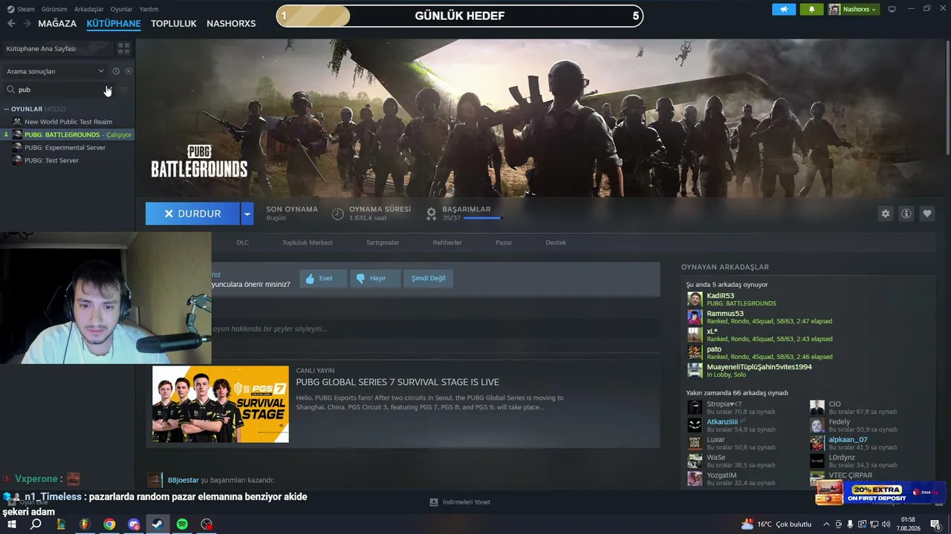951x534 pixels.
Task: Open PUBG game settings gear
Action: coord(885,214)
